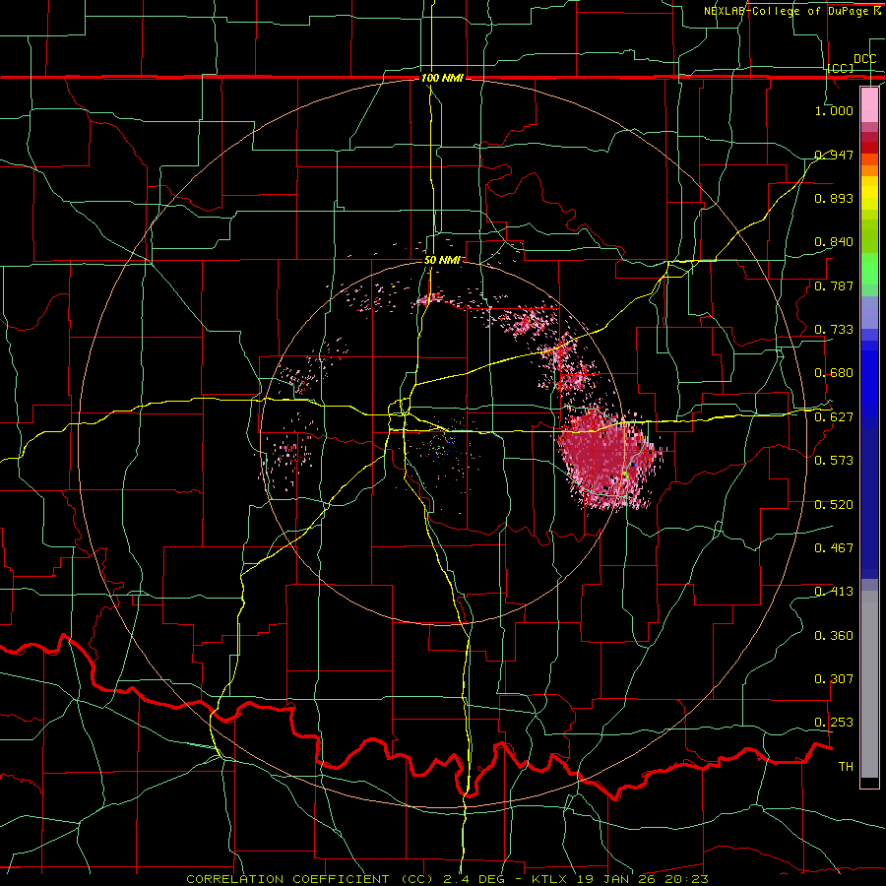Screen dimensions: 886x886
Task: Click the DCC label above the color scale
Action: pyautogui.click(x=864, y=59)
